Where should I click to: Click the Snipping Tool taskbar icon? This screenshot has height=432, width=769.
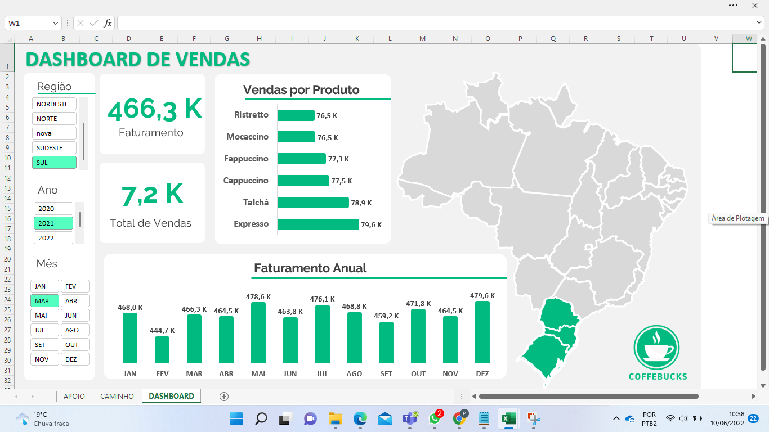pyautogui.click(x=533, y=418)
